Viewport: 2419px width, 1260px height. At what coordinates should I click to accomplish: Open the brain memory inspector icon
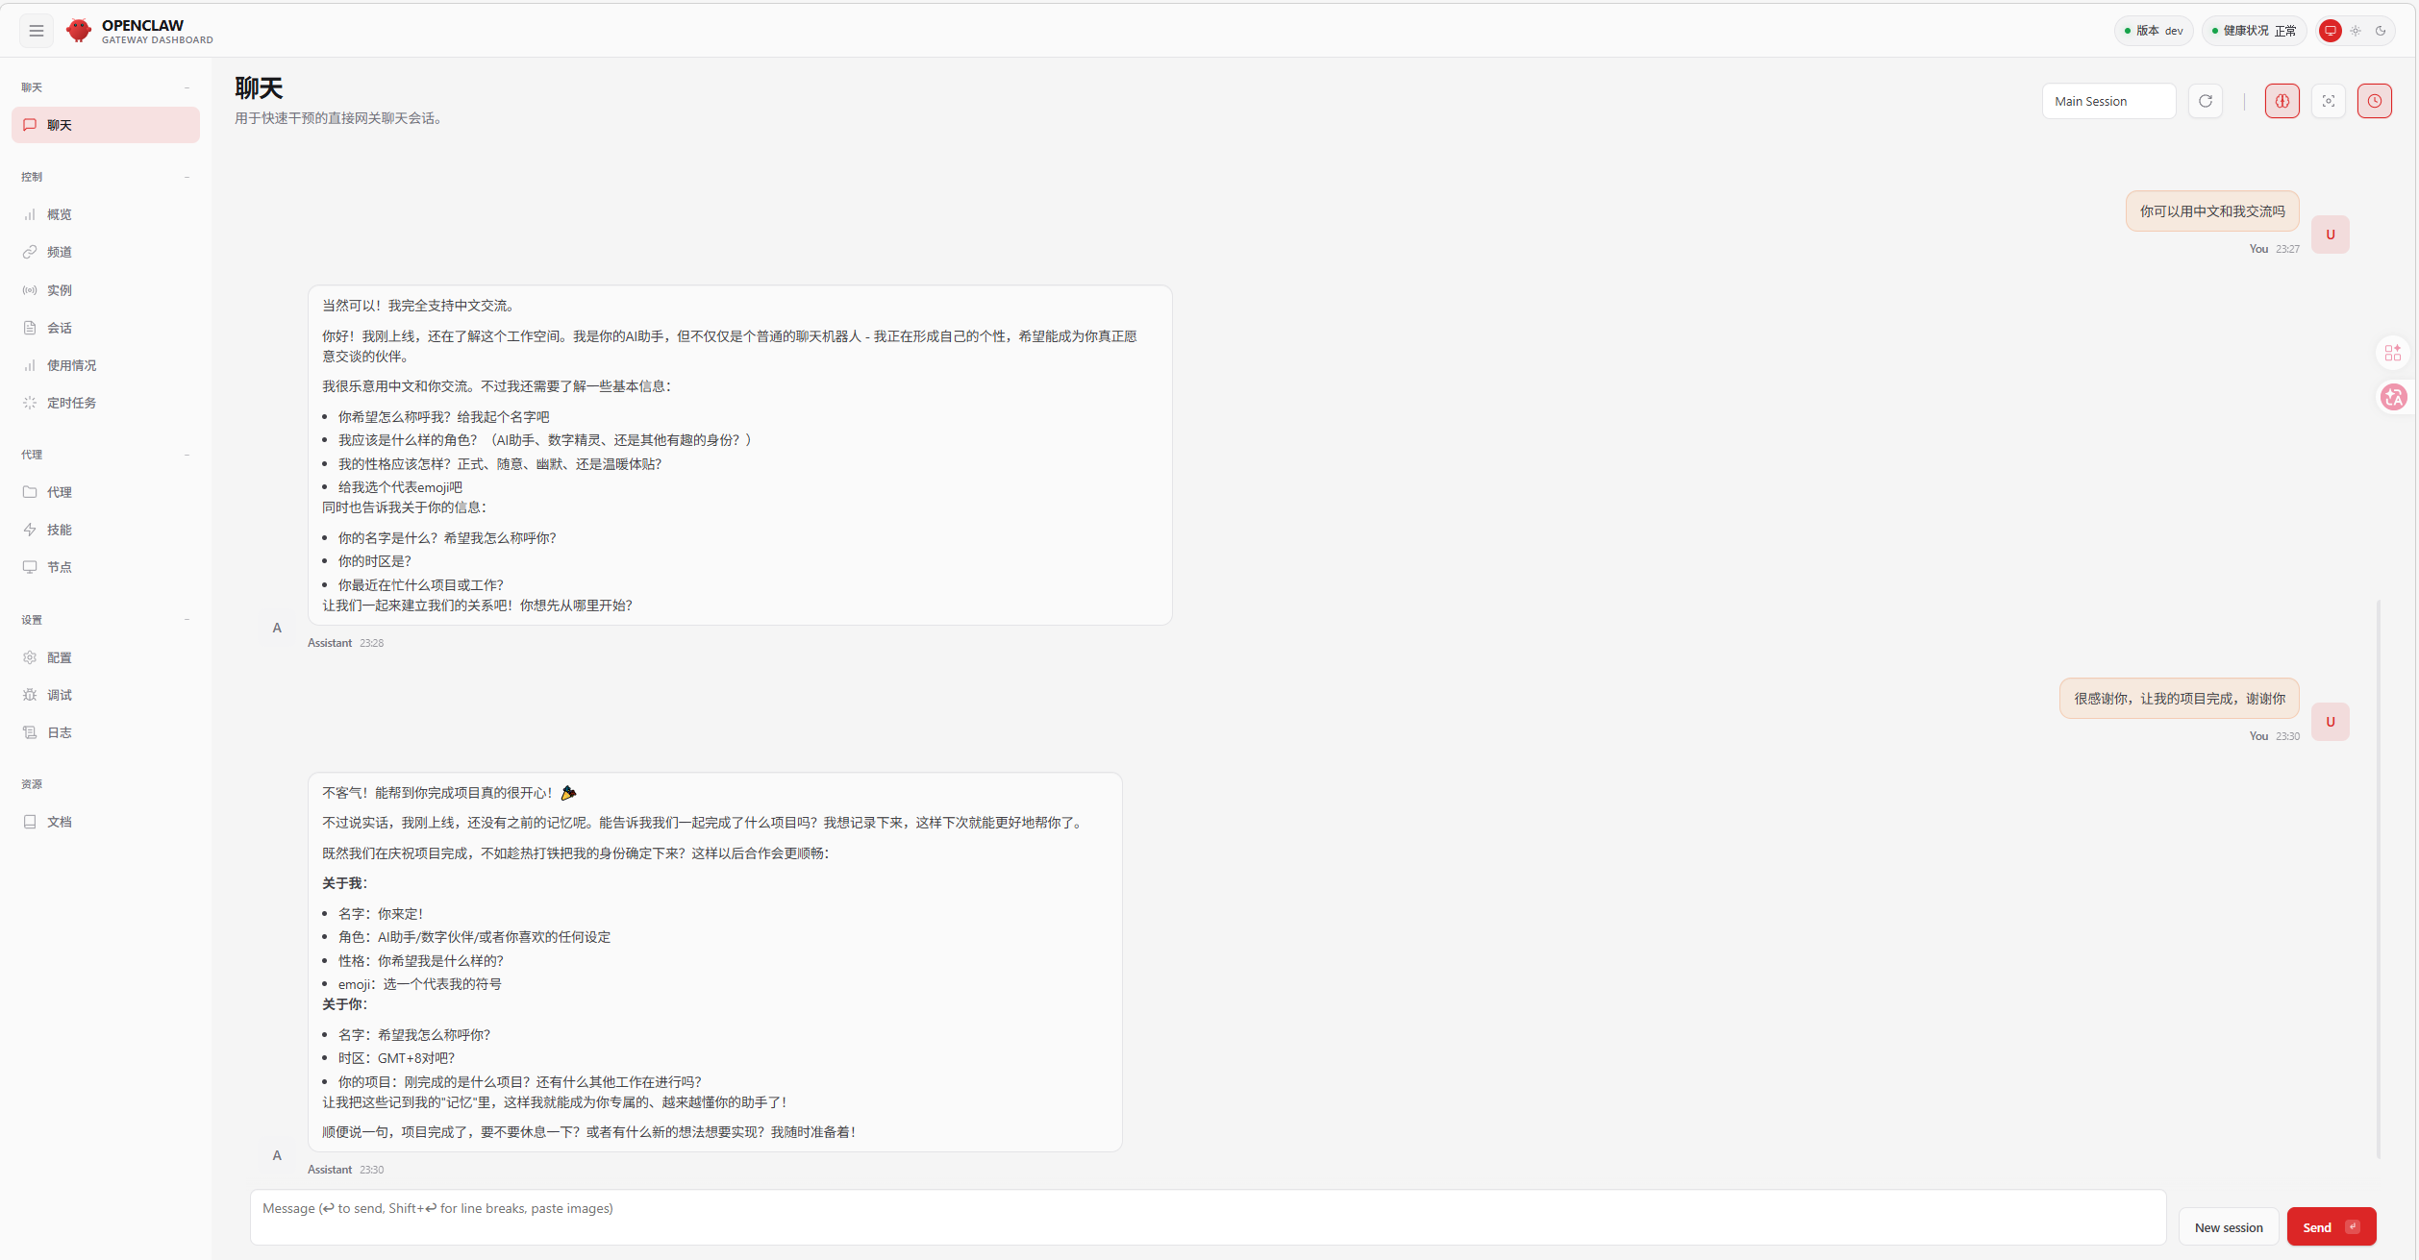(2282, 100)
